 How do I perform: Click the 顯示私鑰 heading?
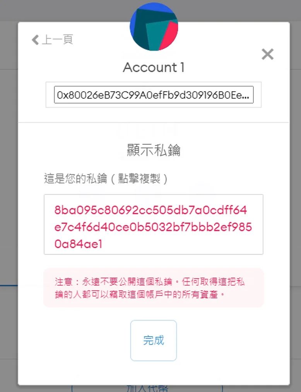[x=154, y=151]
